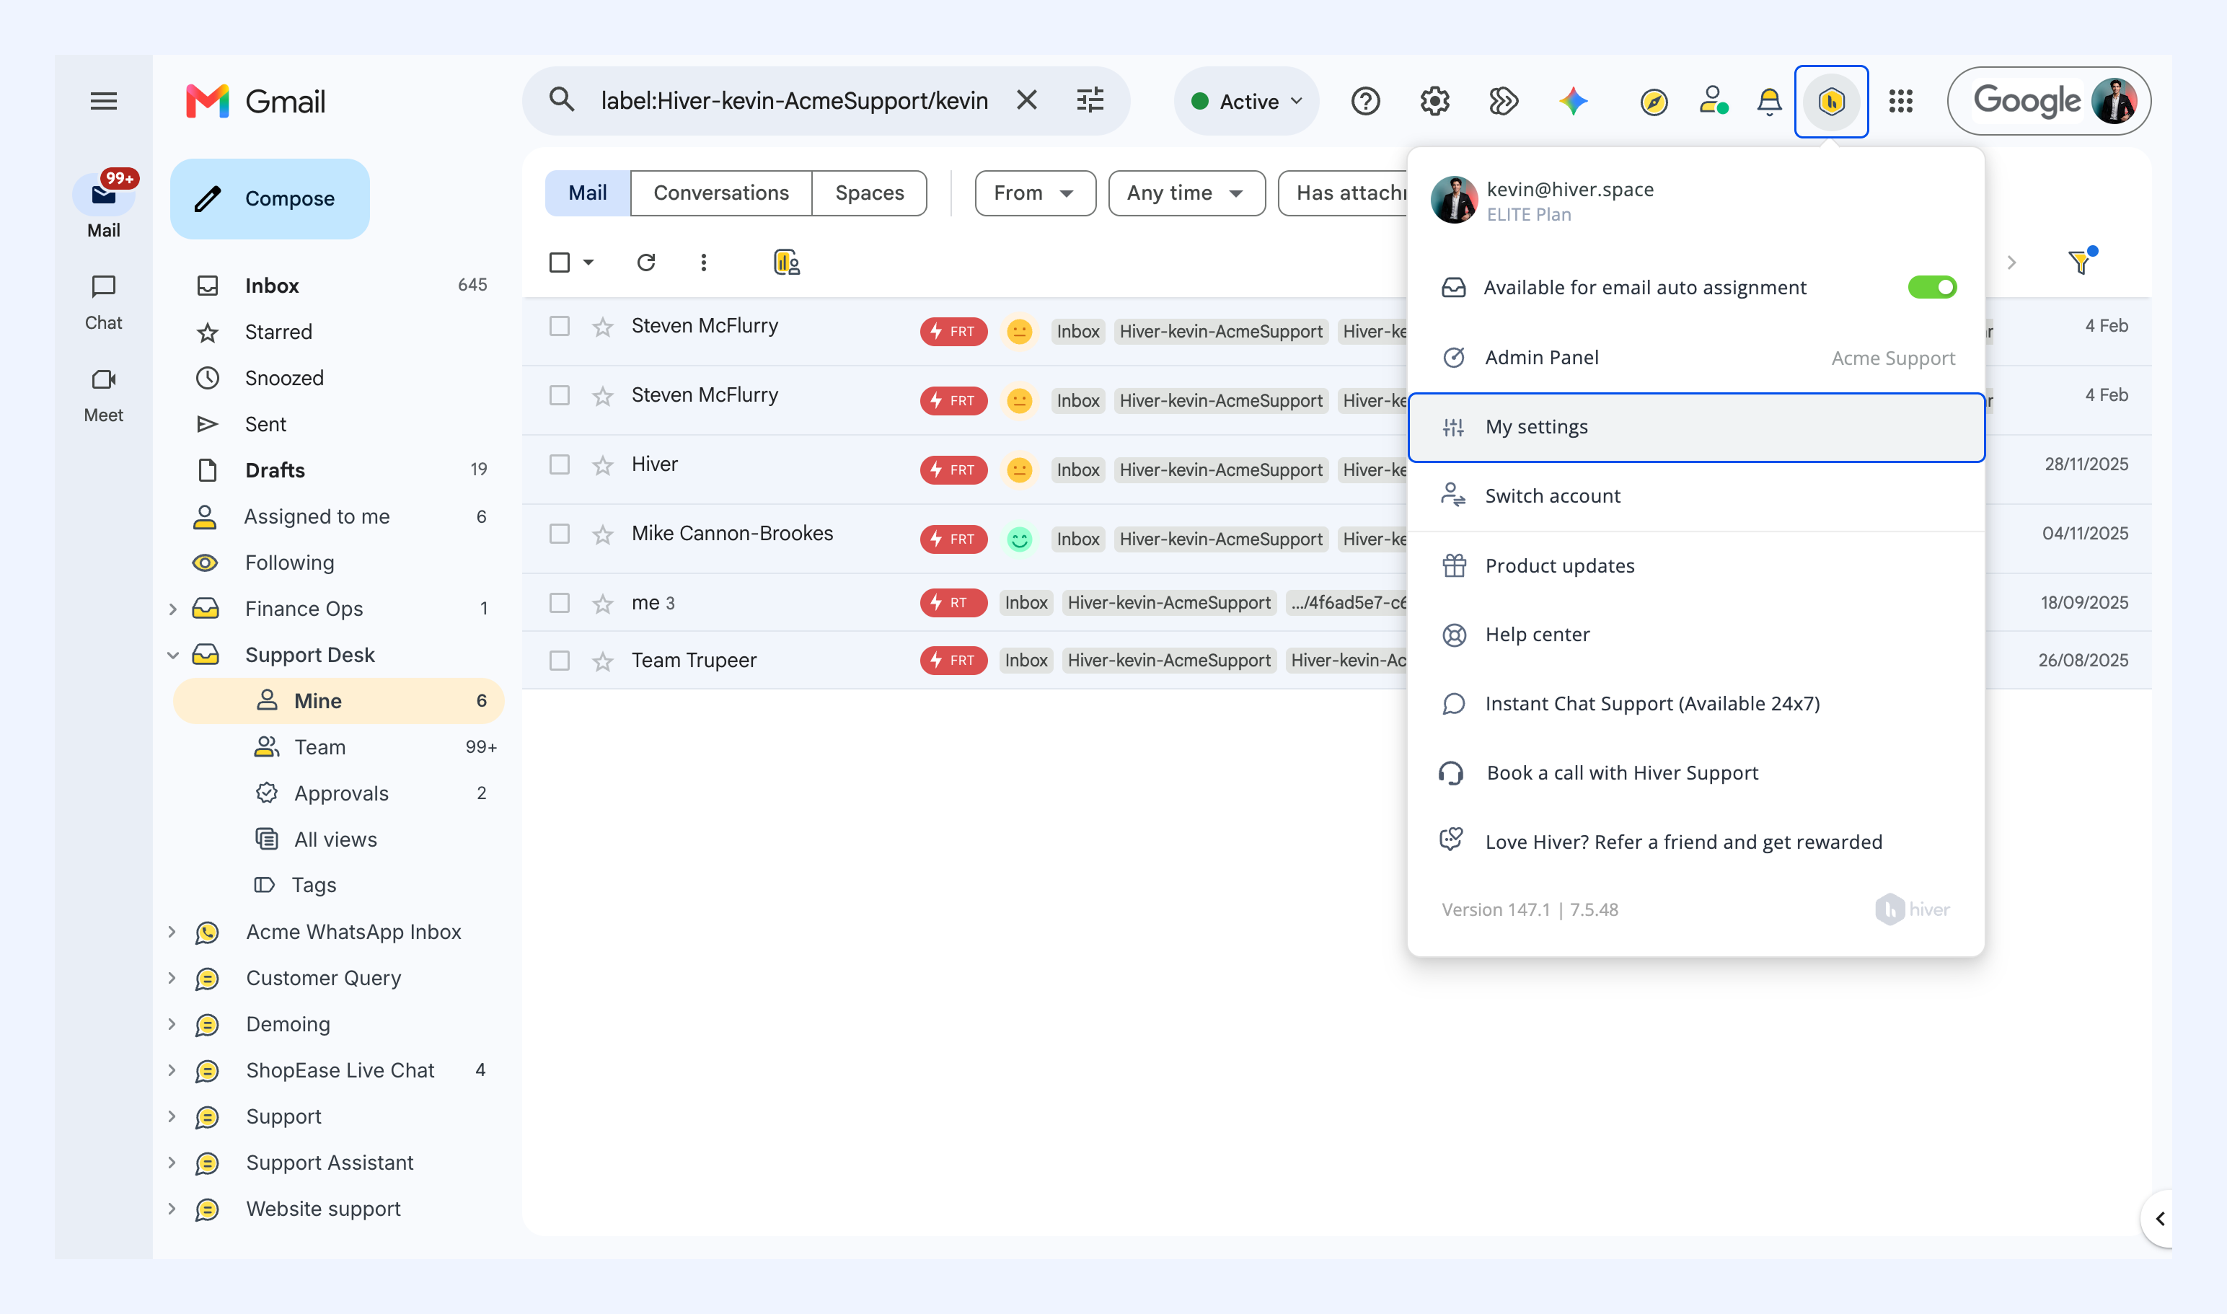Clear the search query with X
The image size is (2227, 1314).
click(1026, 100)
